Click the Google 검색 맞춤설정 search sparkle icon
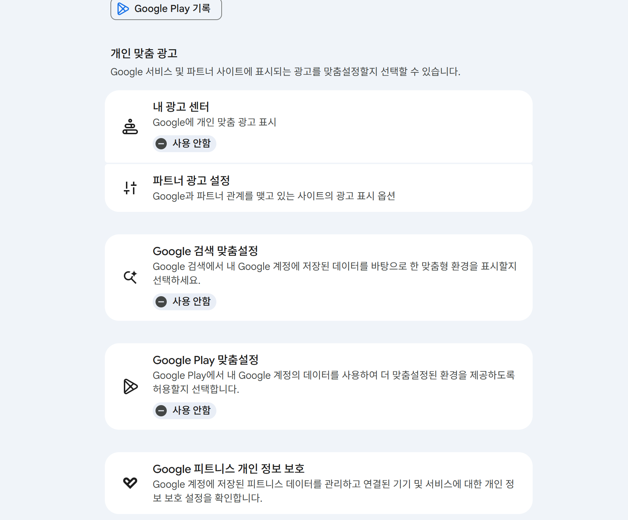The width and height of the screenshot is (628, 520). click(130, 277)
